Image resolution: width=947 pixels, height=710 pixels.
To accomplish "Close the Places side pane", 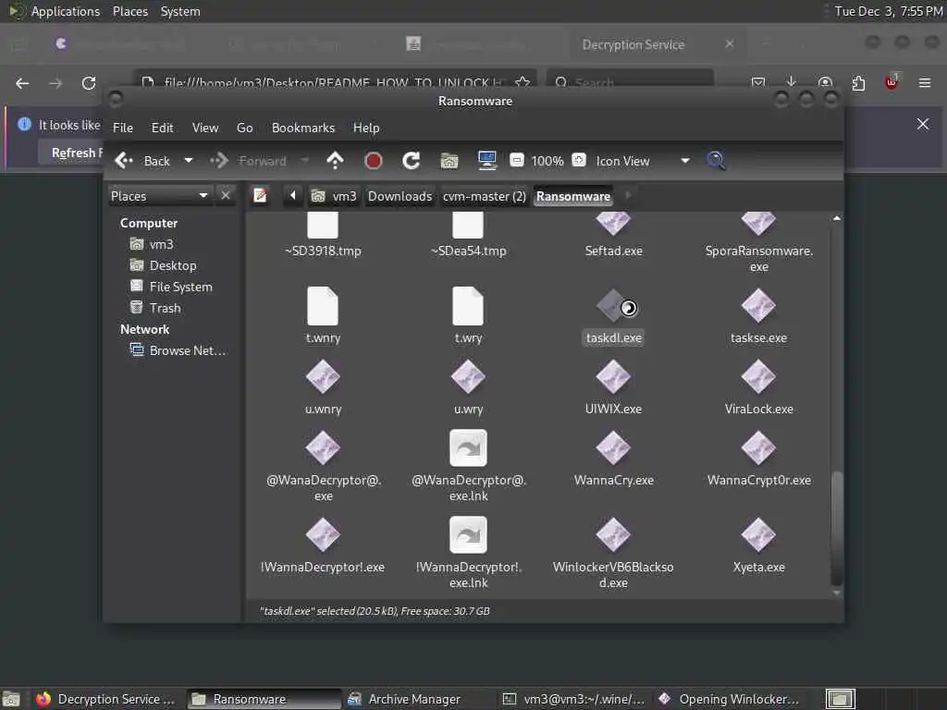I will coord(226,196).
